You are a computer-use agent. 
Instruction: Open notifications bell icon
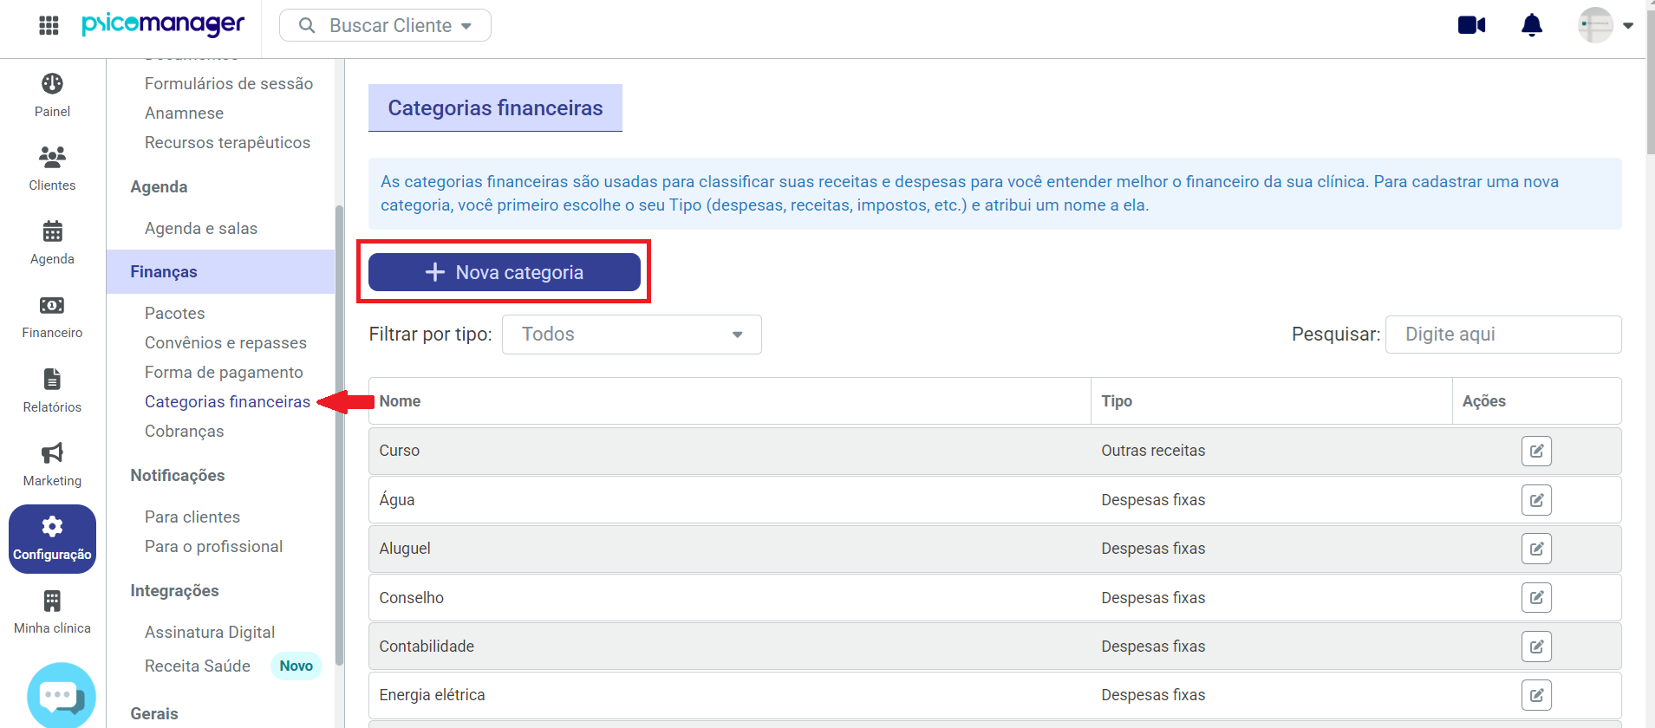tap(1532, 25)
